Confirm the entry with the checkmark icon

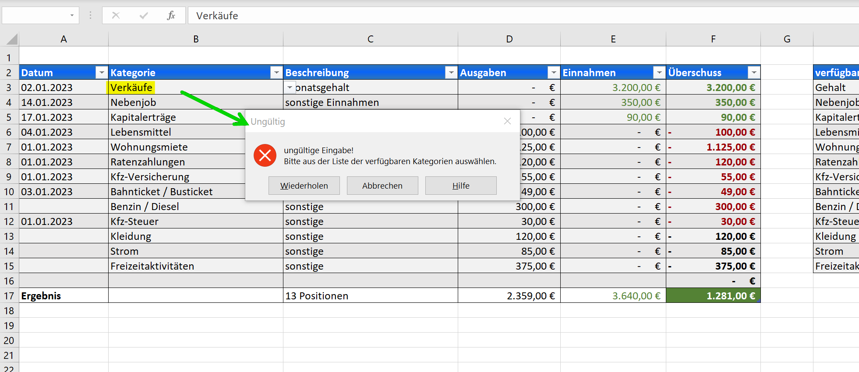click(x=143, y=15)
